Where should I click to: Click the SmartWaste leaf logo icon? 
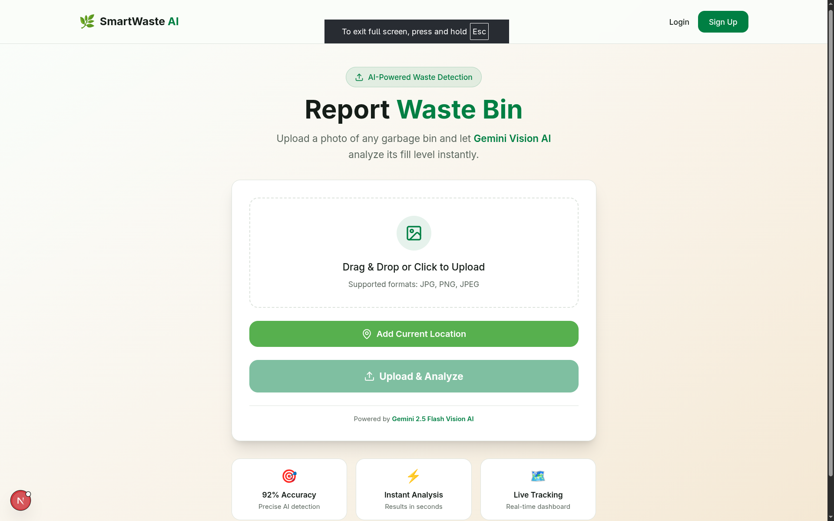pos(87,21)
